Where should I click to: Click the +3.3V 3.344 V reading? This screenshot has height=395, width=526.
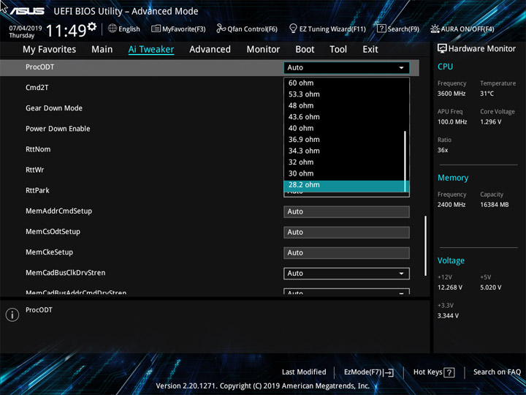click(448, 316)
